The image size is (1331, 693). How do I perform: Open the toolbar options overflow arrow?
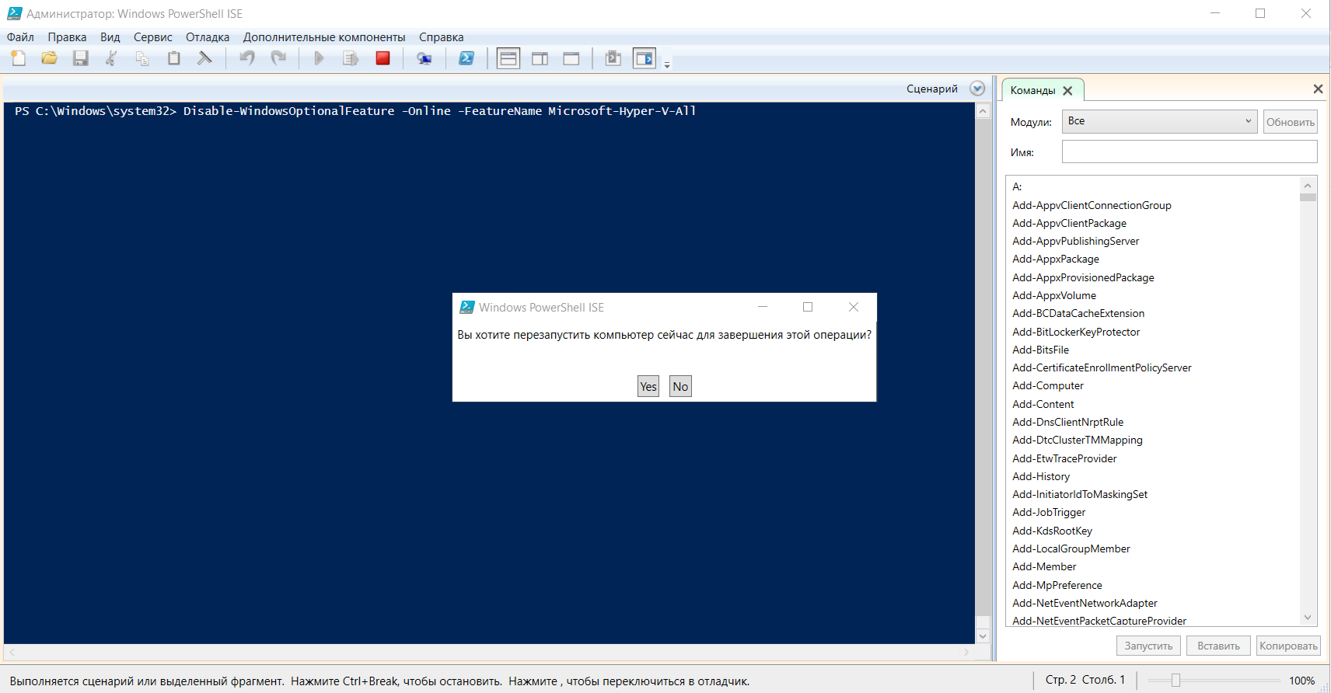coord(667,65)
